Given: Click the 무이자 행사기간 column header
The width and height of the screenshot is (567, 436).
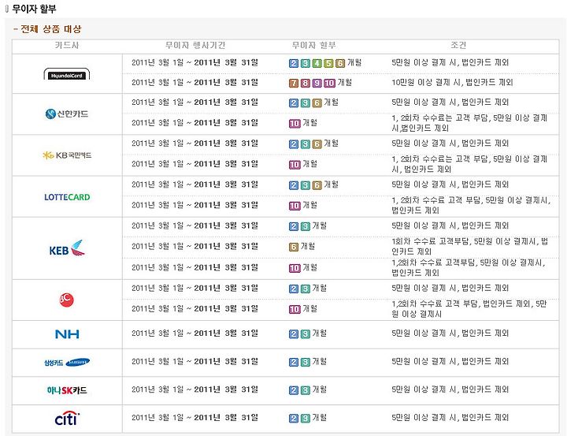Looking at the screenshot, I should (x=195, y=46).
